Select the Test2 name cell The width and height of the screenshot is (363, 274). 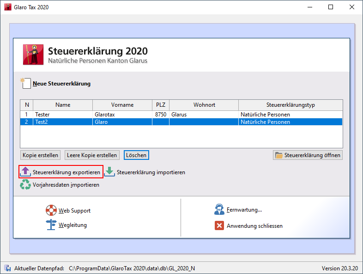pyautogui.click(x=63, y=122)
